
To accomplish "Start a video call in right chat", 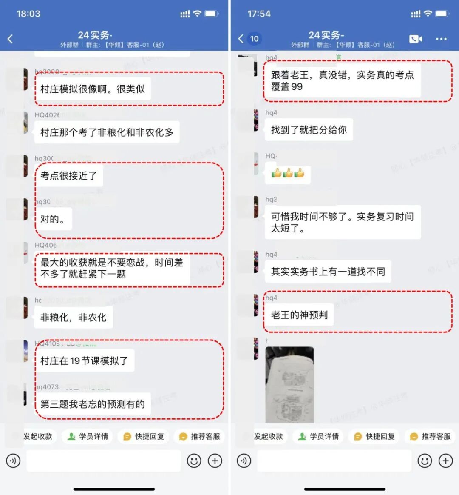I will pyautogui.click(x=416, y=39).
